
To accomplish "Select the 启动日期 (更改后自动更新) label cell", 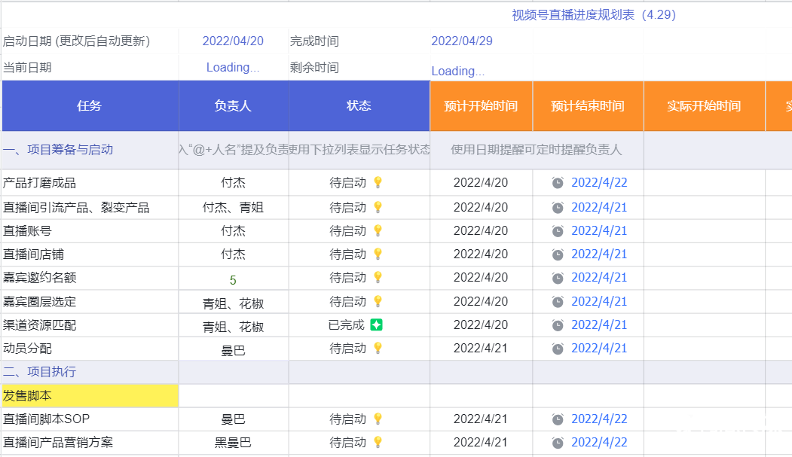I will tap(90, 41).
